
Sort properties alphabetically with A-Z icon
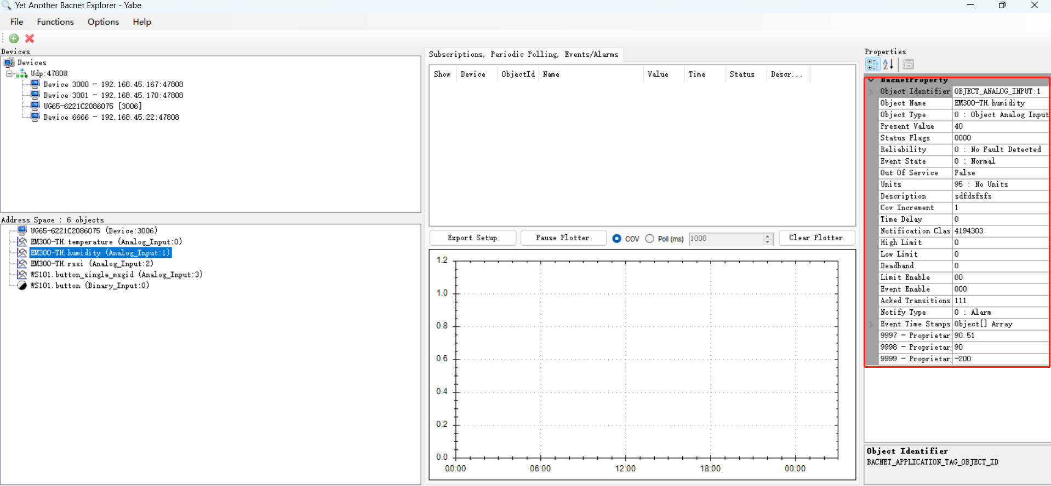(x=888, y=65)
